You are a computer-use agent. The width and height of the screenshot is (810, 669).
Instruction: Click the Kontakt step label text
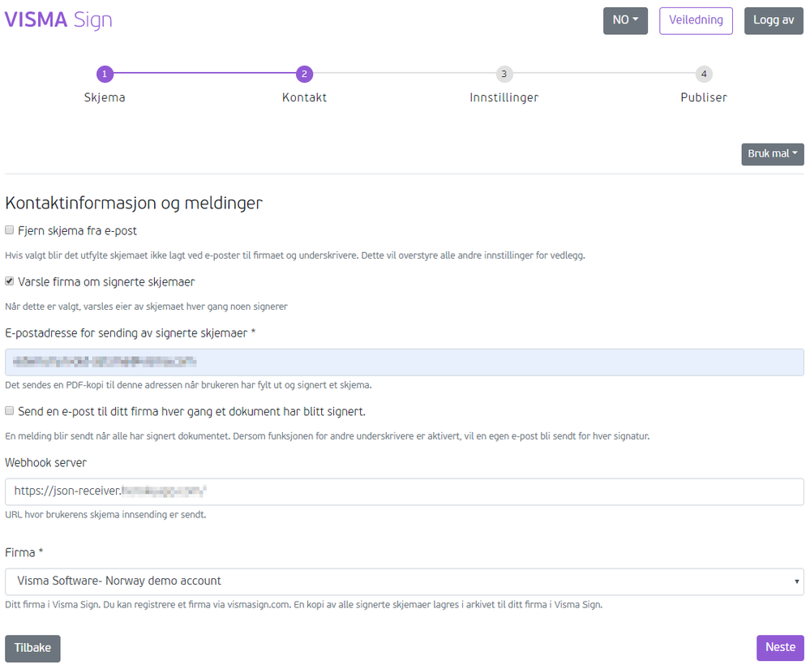coord(304,97)
